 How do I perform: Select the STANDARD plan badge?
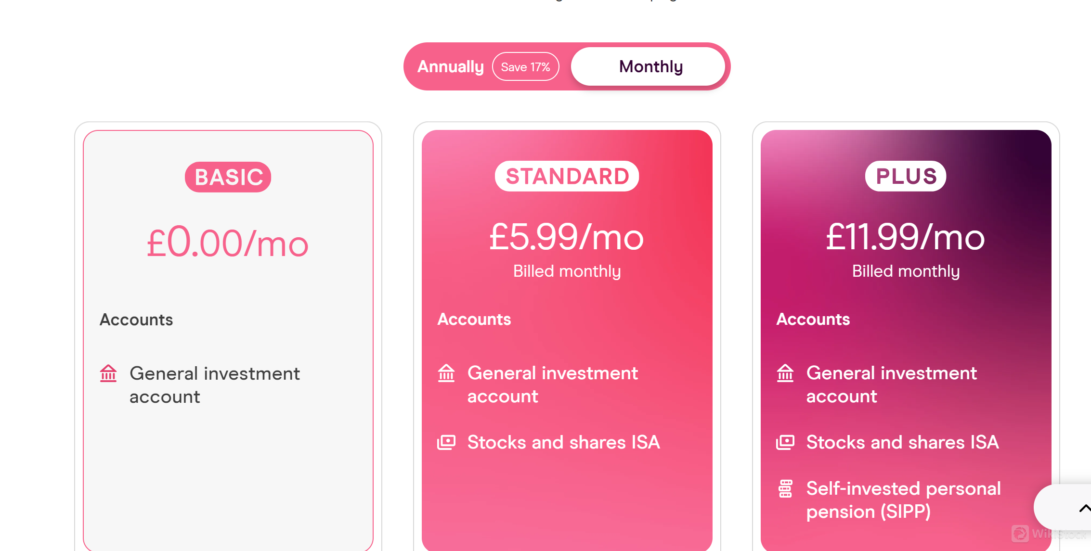tap(567, 176)
